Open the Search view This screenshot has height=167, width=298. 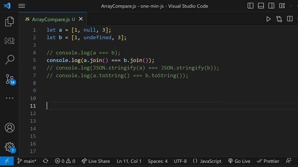9,60
